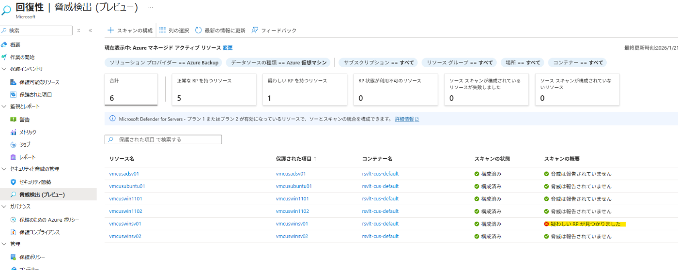Collapse the ガバナンス section
The width and height of the screenshot is (678, 270).
pyautogui.click(x=4, y=207)
